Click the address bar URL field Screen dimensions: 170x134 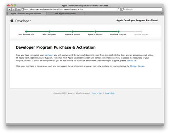click(71, 9)
